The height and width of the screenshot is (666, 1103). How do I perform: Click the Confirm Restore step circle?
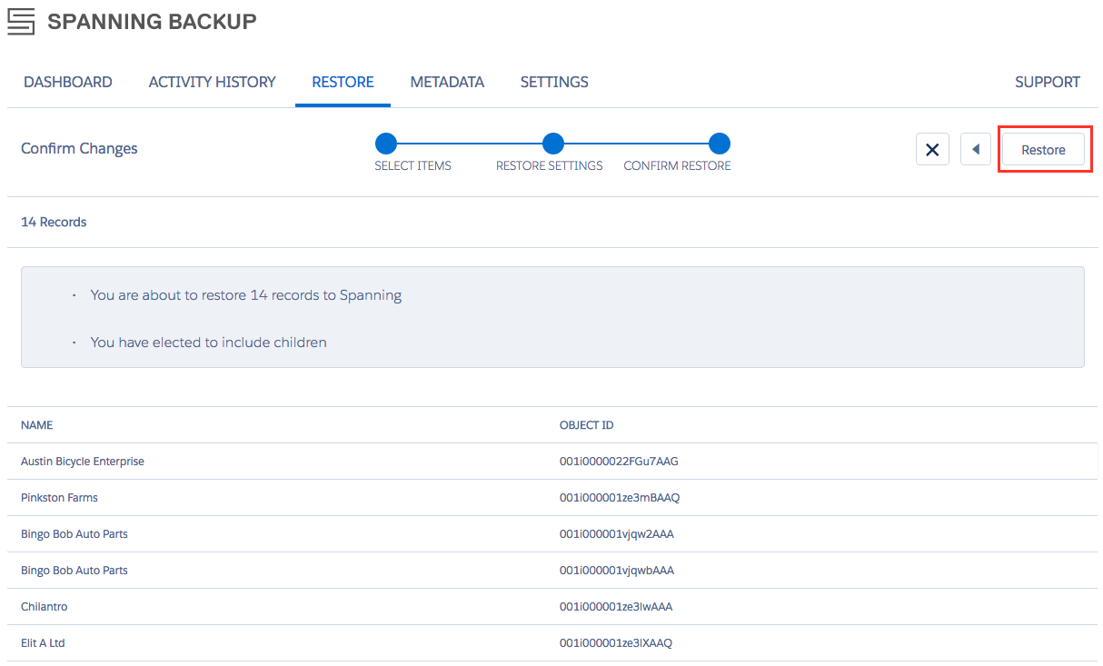(720, 144)
